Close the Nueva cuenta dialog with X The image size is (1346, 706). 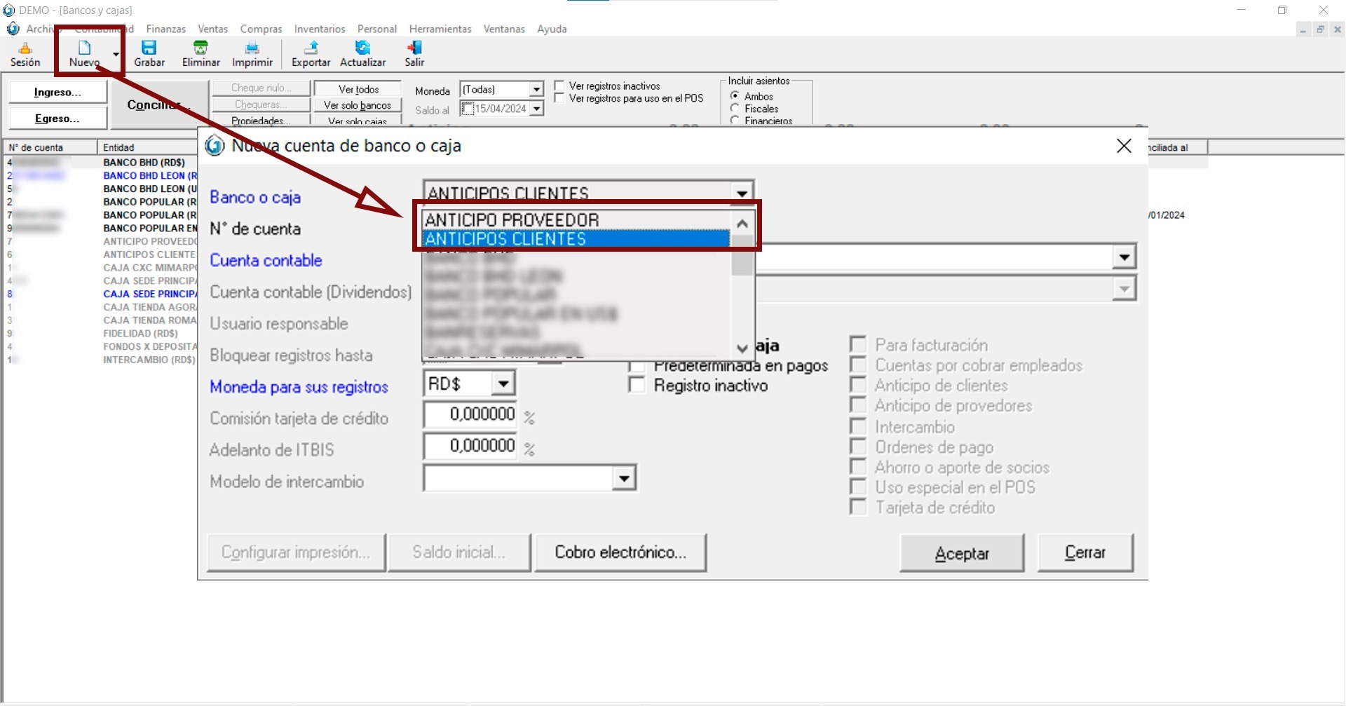1124,146
